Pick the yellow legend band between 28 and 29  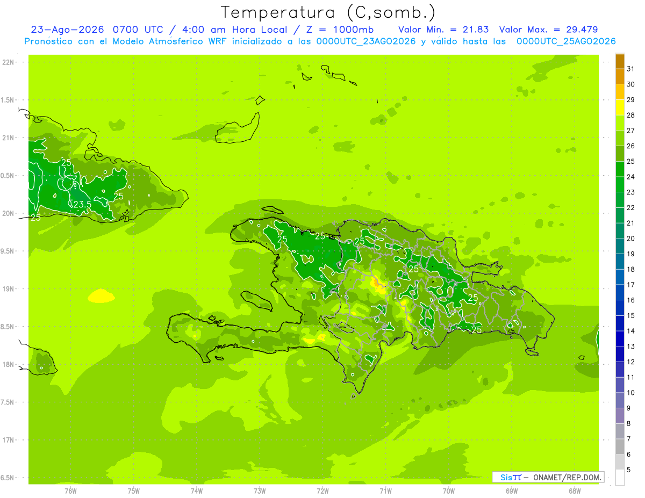[x=620, y=107]
